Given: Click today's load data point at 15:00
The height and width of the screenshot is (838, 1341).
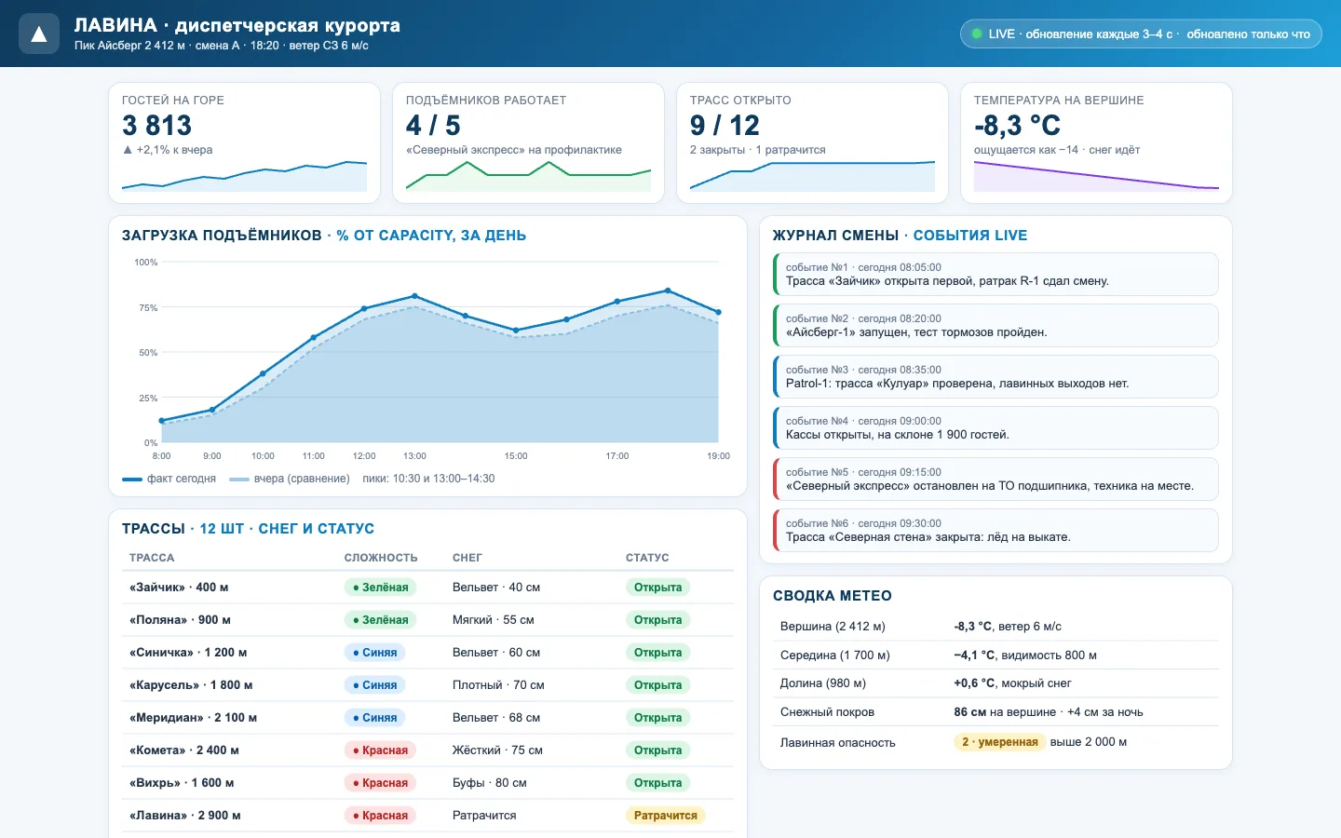Looking at the screenshot, I should [x=516, y=331].
